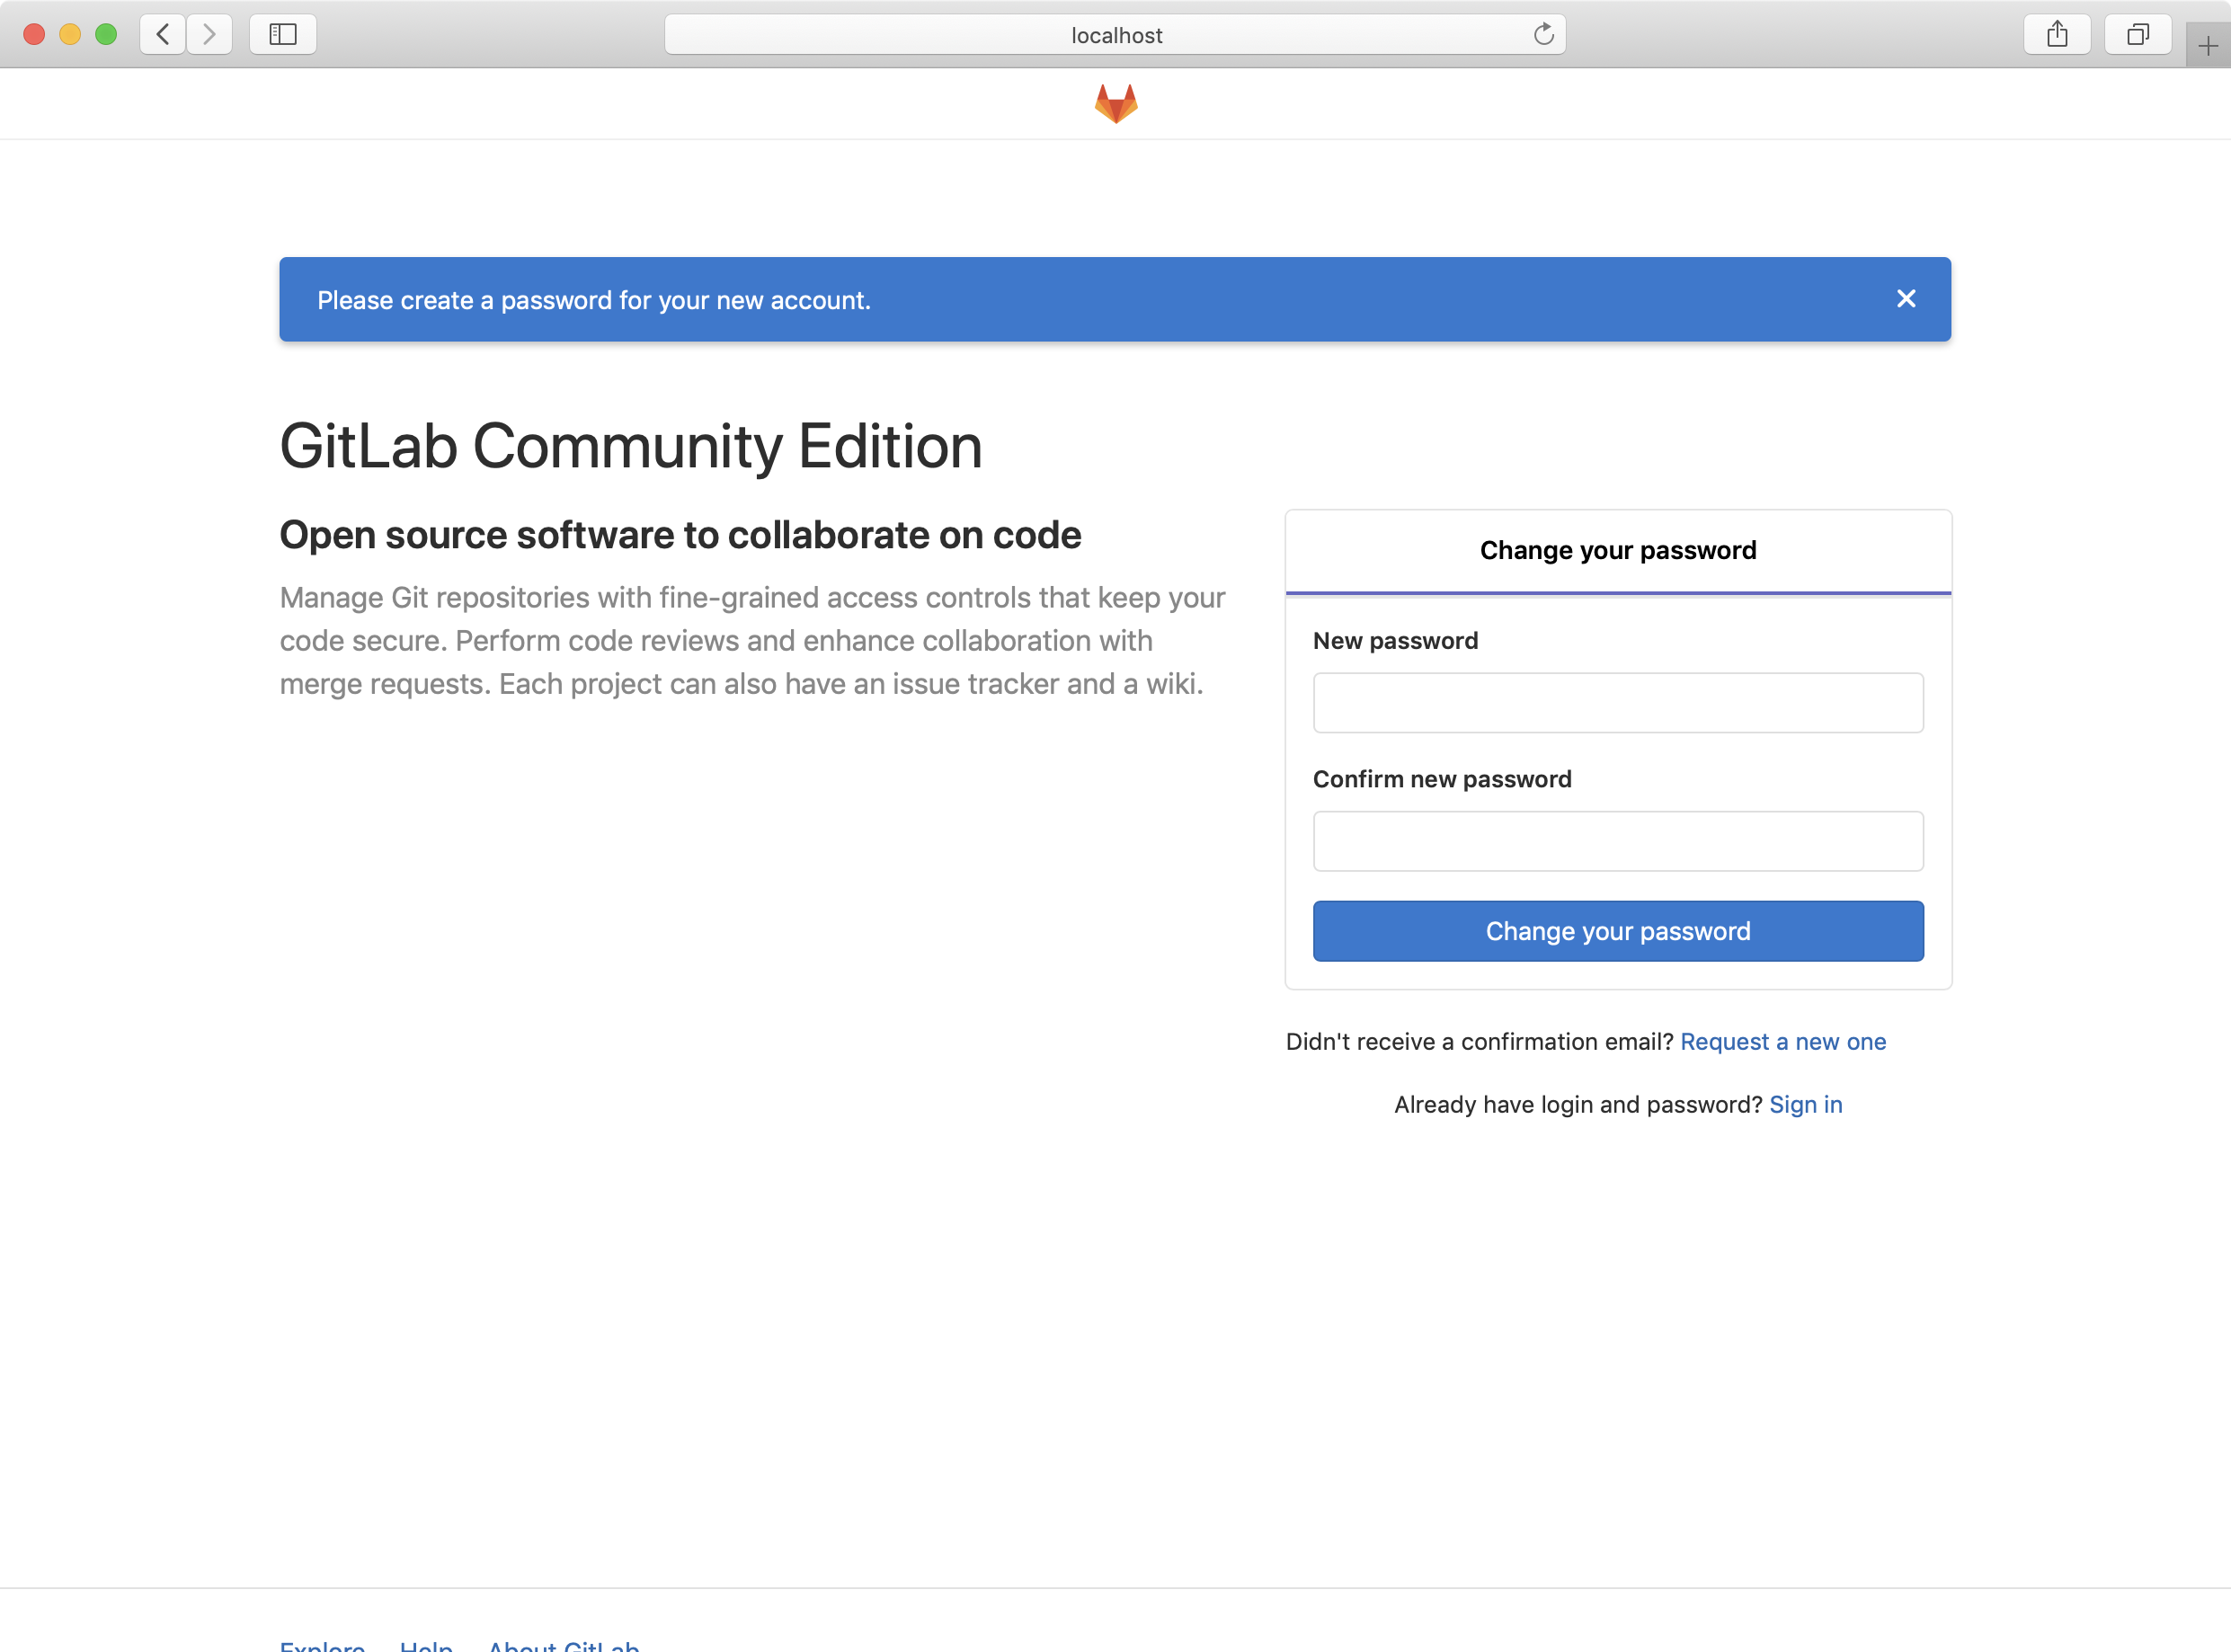Minimize window with the yellow button
The width and height of the screenshot is (2231, 1652).
pyautogui.click(x=70, y=34)
